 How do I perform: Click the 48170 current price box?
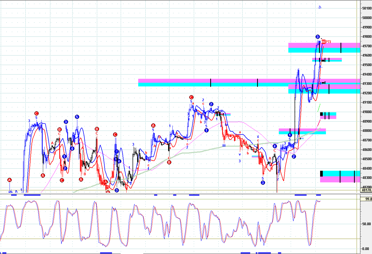click(366, 190)
